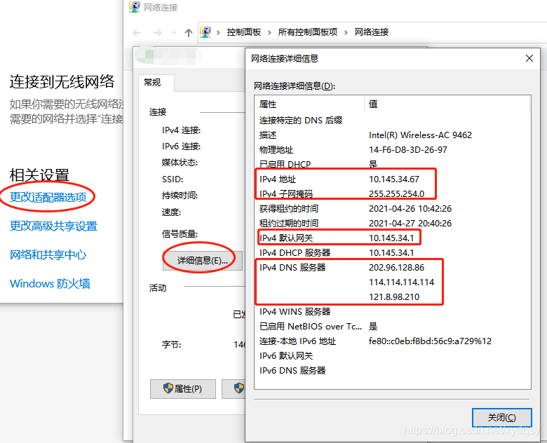Open 更改适配器选项 link
This screenshot has width=547, height=443.
pyautogui.click(x=48, y=197)
